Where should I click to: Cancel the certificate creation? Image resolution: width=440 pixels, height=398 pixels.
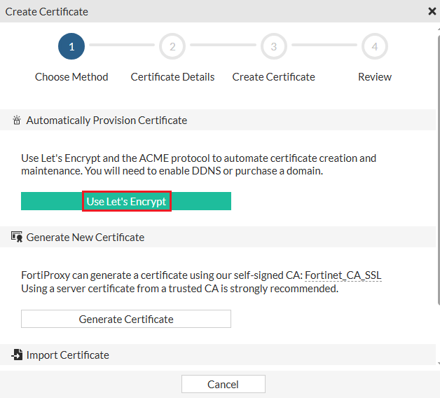(x=223, y=384)
